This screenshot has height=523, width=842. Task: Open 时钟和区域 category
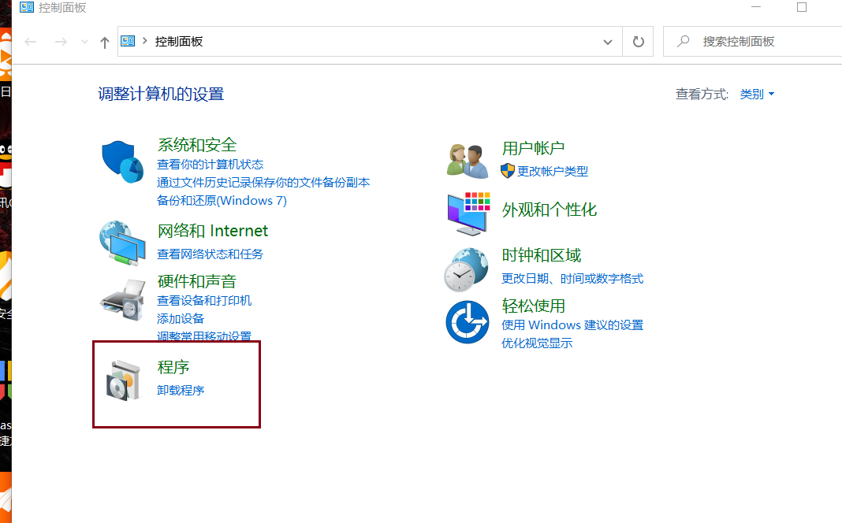tap(542, 255)
